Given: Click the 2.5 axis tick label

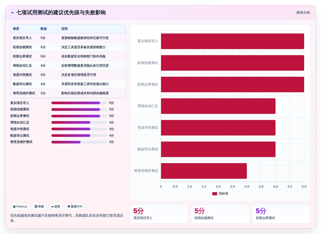Looking at the screenshot, I should [x=233, y=187].
